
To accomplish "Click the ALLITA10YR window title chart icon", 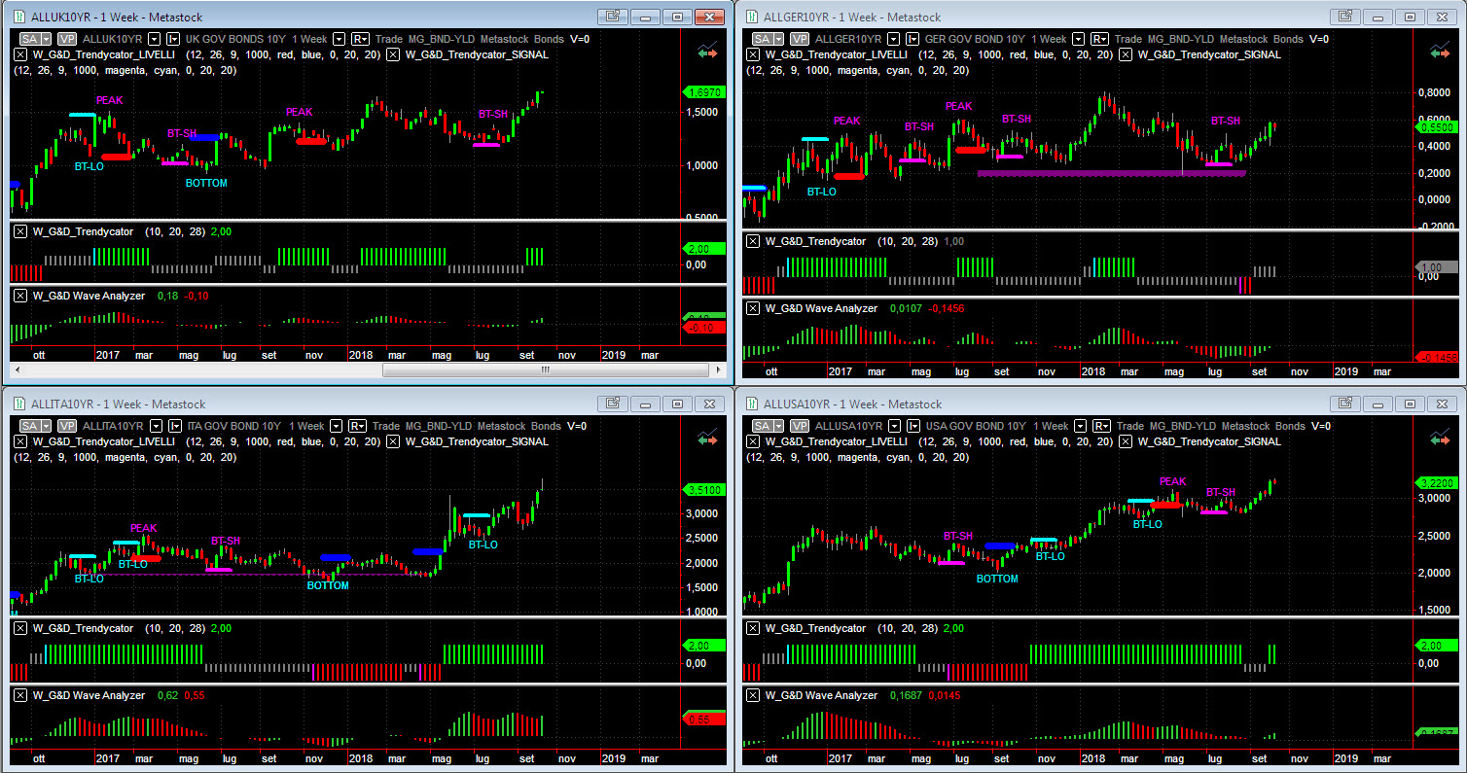I will click(x=18, y=404).
